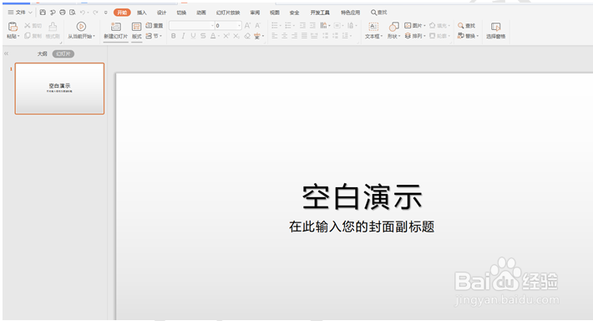This screenshot has height=321, width=593.
Task: Click the Selection Pane (选择窗格) icon
Action: tap(496, 27)
